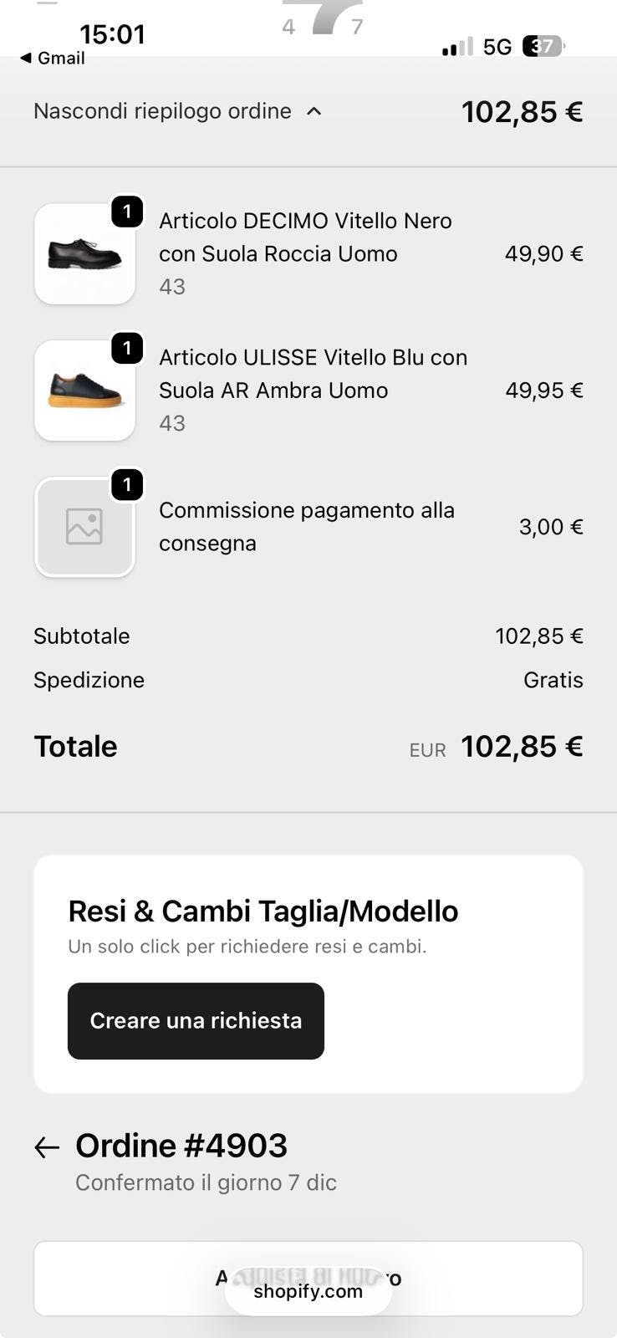
Task: Tap the quantity badge on the ULISSE item
Action: click(x=127, y=348)
